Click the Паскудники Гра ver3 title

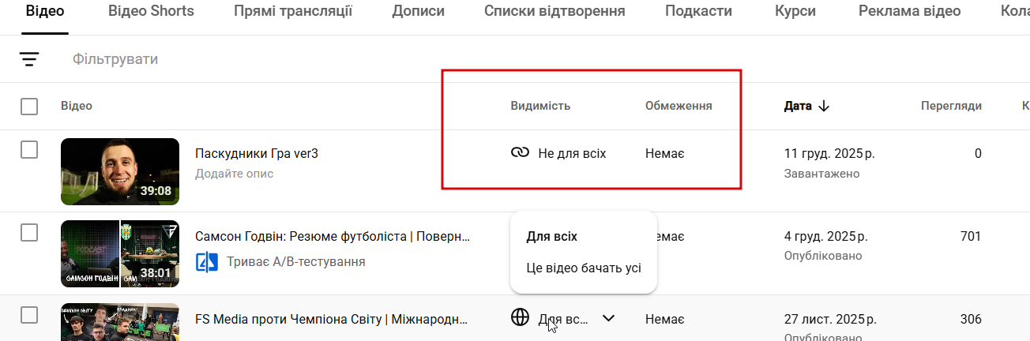[x=257, y=153]
